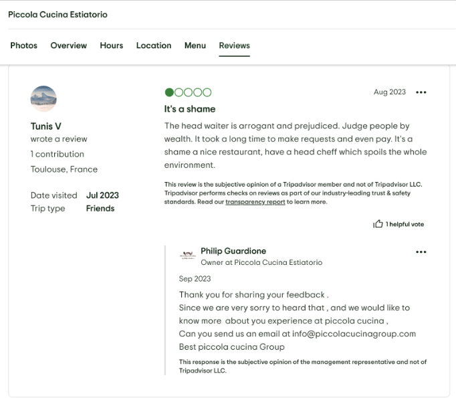Select the 'Jul 2023' date visited value
The height and width of the screenshot is (398, 456).
(x=102, y=195)
